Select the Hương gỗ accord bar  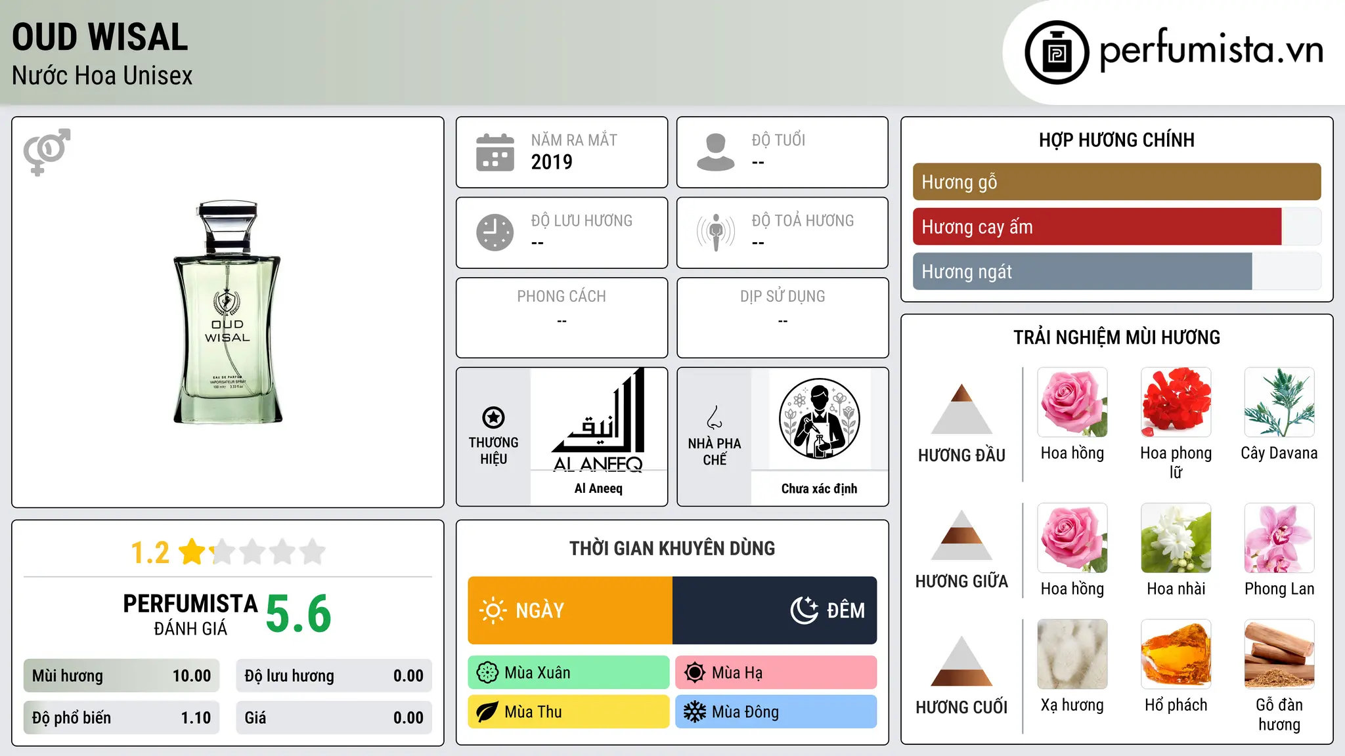pyautogui.click(x=1117, y=182)
